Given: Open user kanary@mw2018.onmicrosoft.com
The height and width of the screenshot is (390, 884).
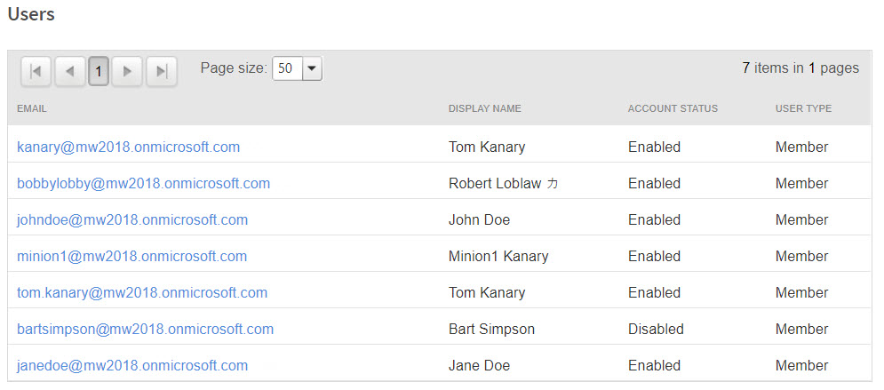Looking at the screenshot, I should [128, 147].
